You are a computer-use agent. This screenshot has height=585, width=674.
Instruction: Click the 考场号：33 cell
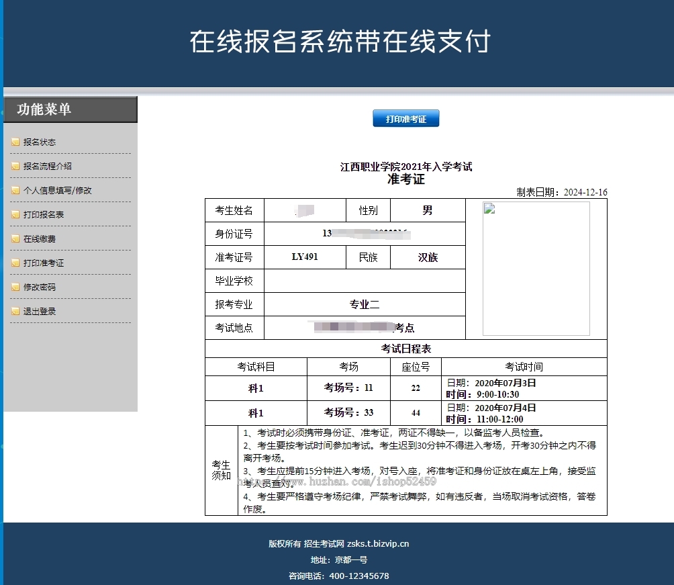348,412
